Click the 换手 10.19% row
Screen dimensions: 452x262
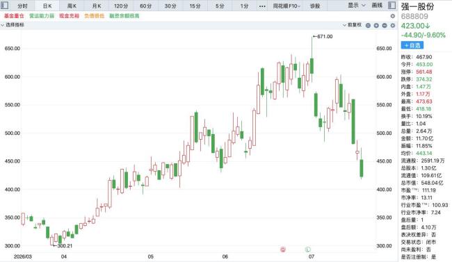pos(417,117)
